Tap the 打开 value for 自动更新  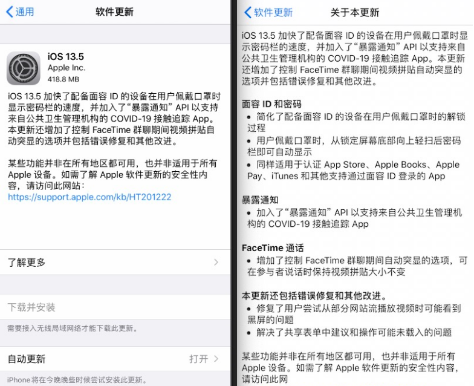point(198,359)
